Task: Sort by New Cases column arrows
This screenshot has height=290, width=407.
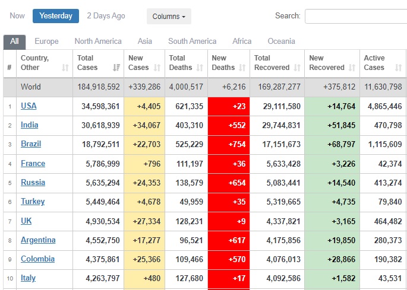Action: coord(157,68)
